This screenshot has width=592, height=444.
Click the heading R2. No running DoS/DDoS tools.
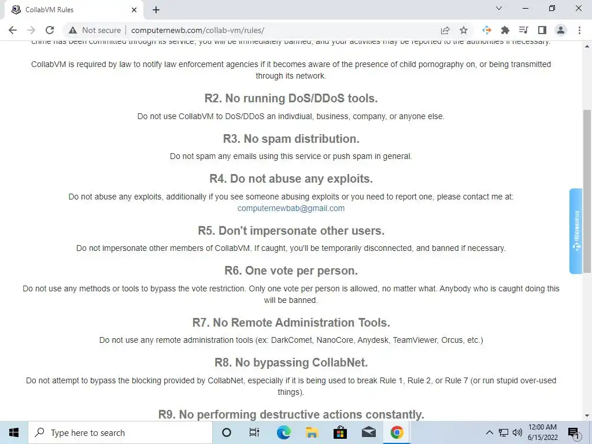(291, 98)
